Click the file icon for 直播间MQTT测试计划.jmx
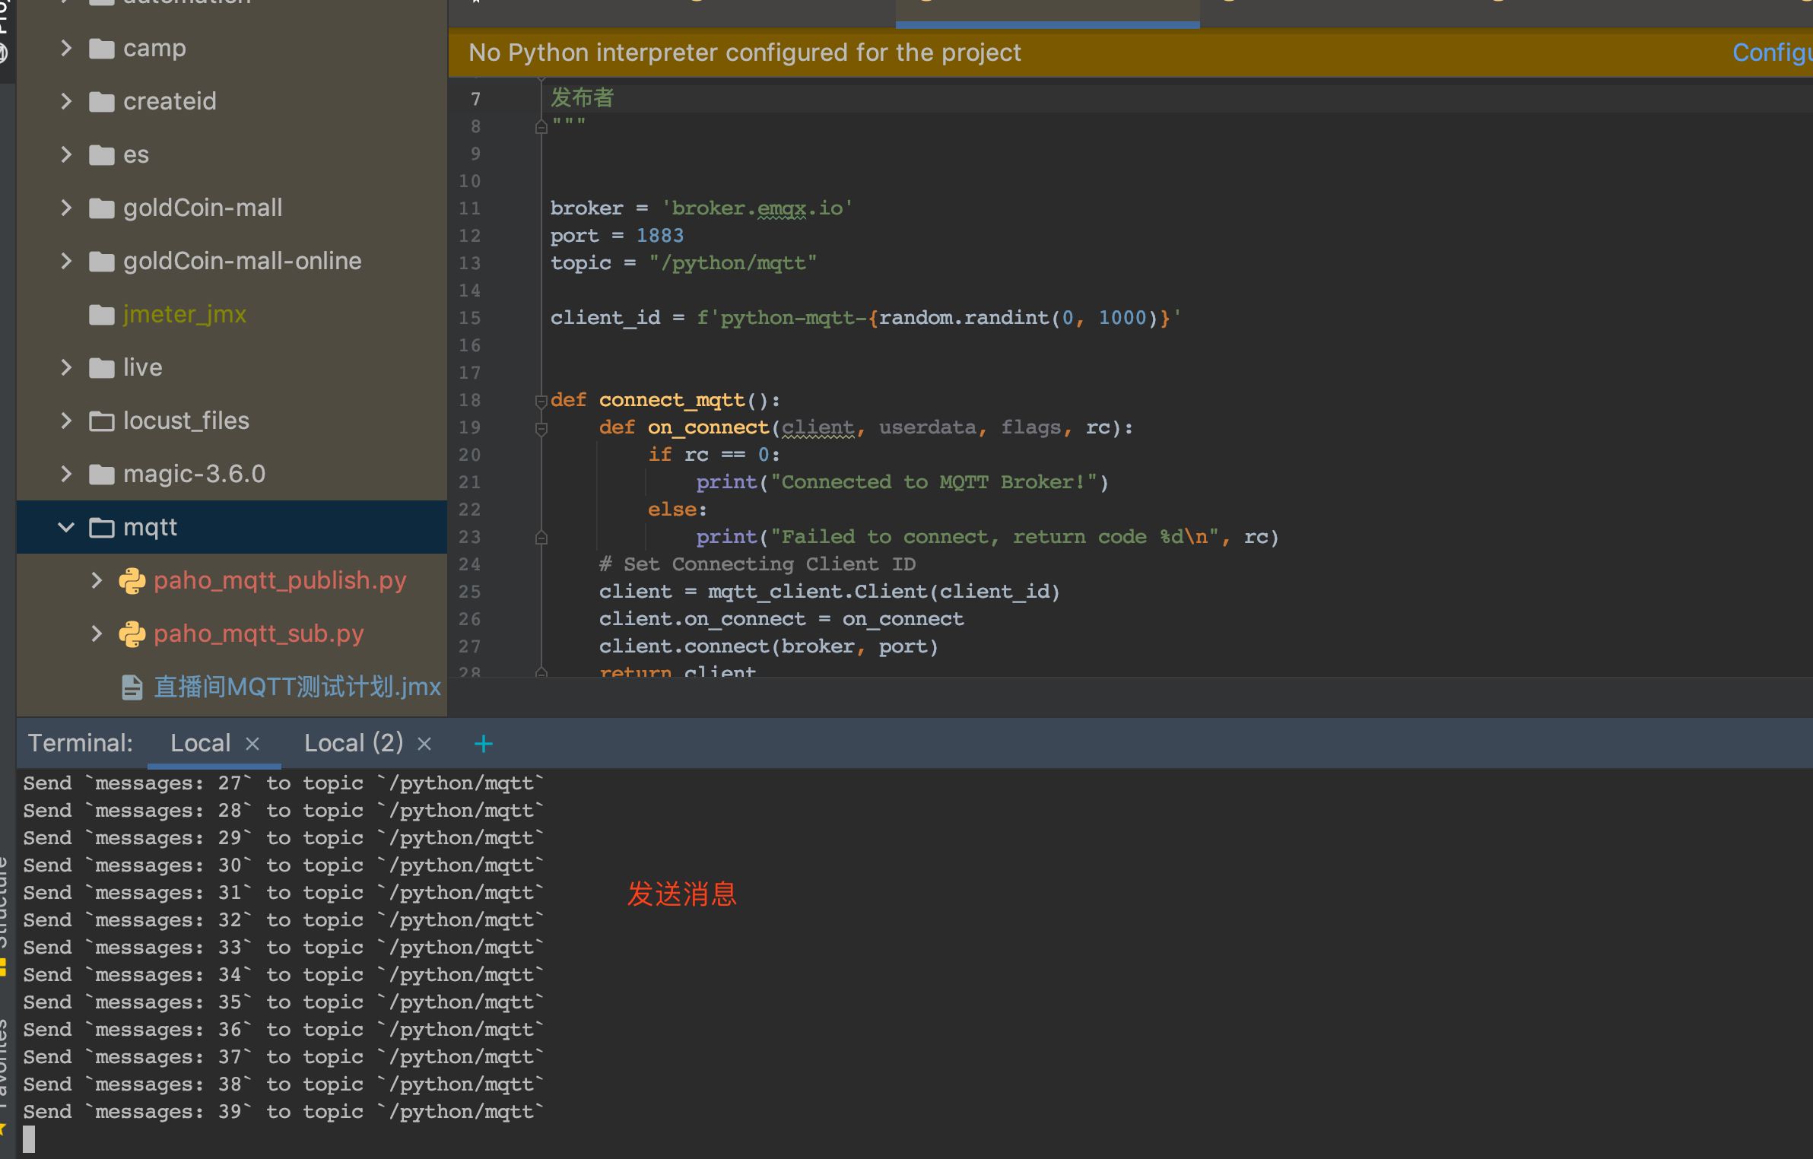 pyautogui.click(x=132, y=687)
